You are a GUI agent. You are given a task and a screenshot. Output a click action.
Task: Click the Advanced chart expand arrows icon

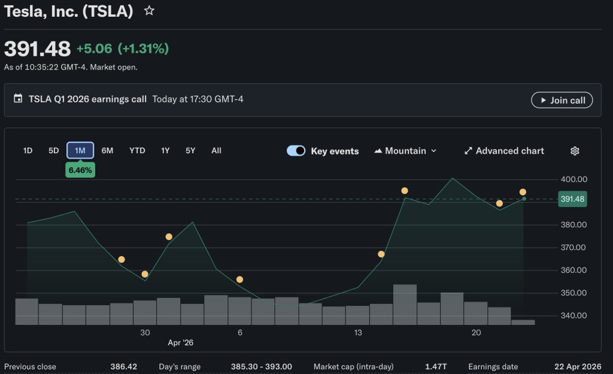point(468,151)
